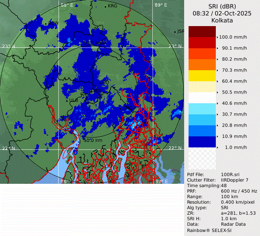The image size is (260, 236).
Task: Click the arrow tick beside 100.0 mm/h
Action: pos(217,37)
